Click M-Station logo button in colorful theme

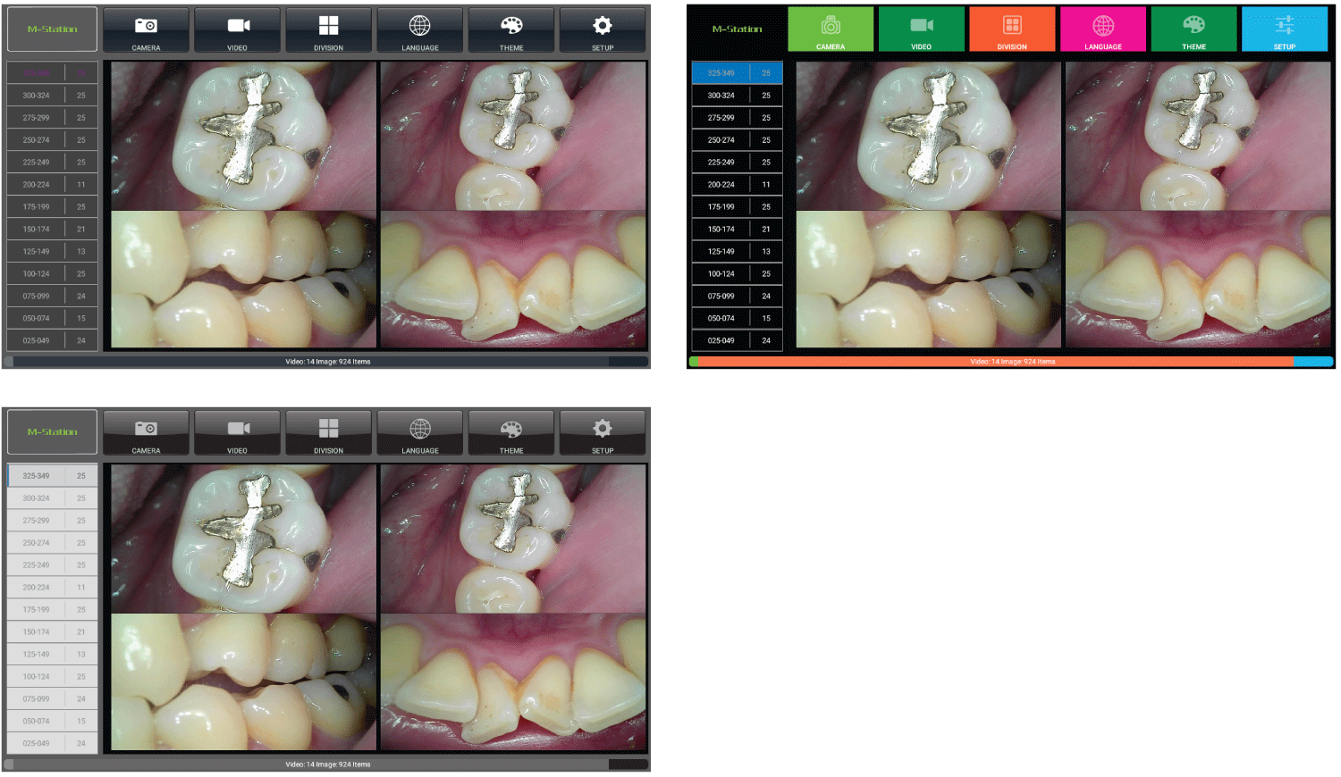(x=737, y=29)
